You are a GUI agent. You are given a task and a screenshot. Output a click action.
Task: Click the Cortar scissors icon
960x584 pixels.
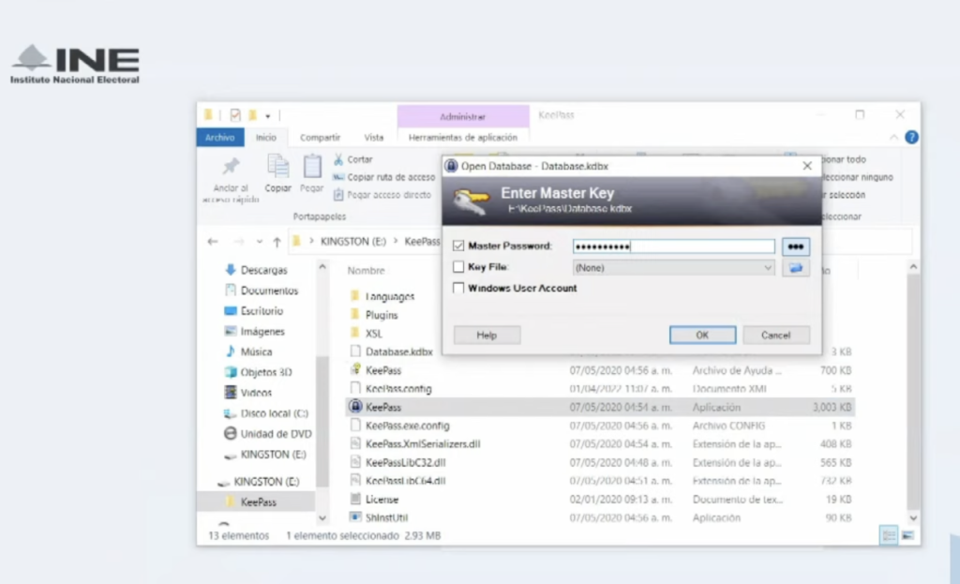[338, 159]
